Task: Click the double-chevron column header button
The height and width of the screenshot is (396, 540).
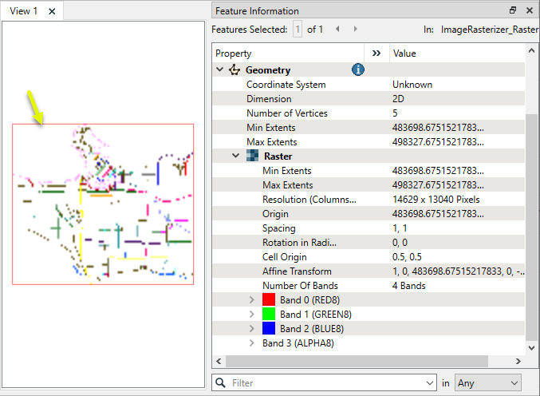Action: tap(377, 53)
